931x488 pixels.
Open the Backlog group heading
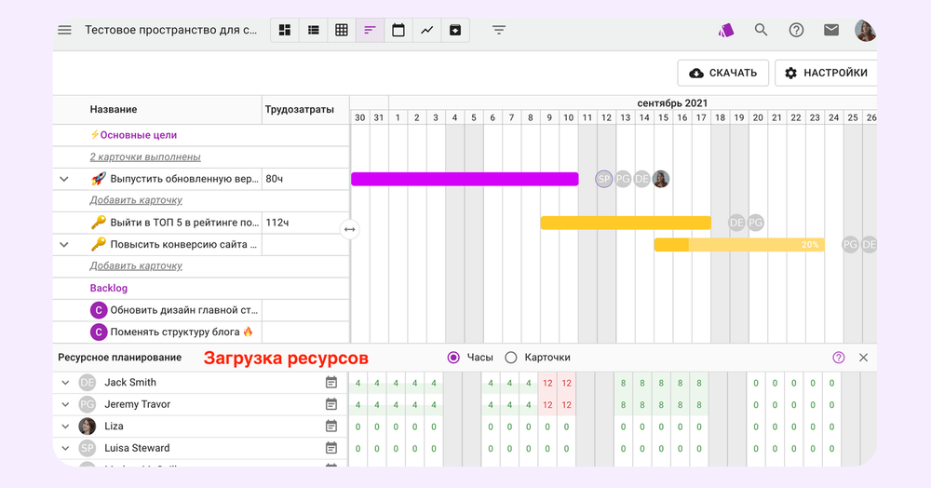pyautogui.click(x=109, y=288)
